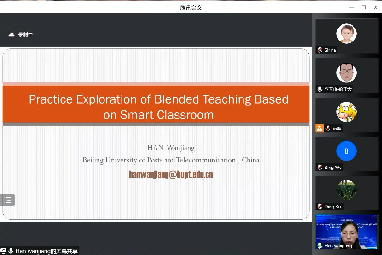Click the orange host badge beside 高峰
This screenshot has height=255, width=382.
[x=319, y=128]
